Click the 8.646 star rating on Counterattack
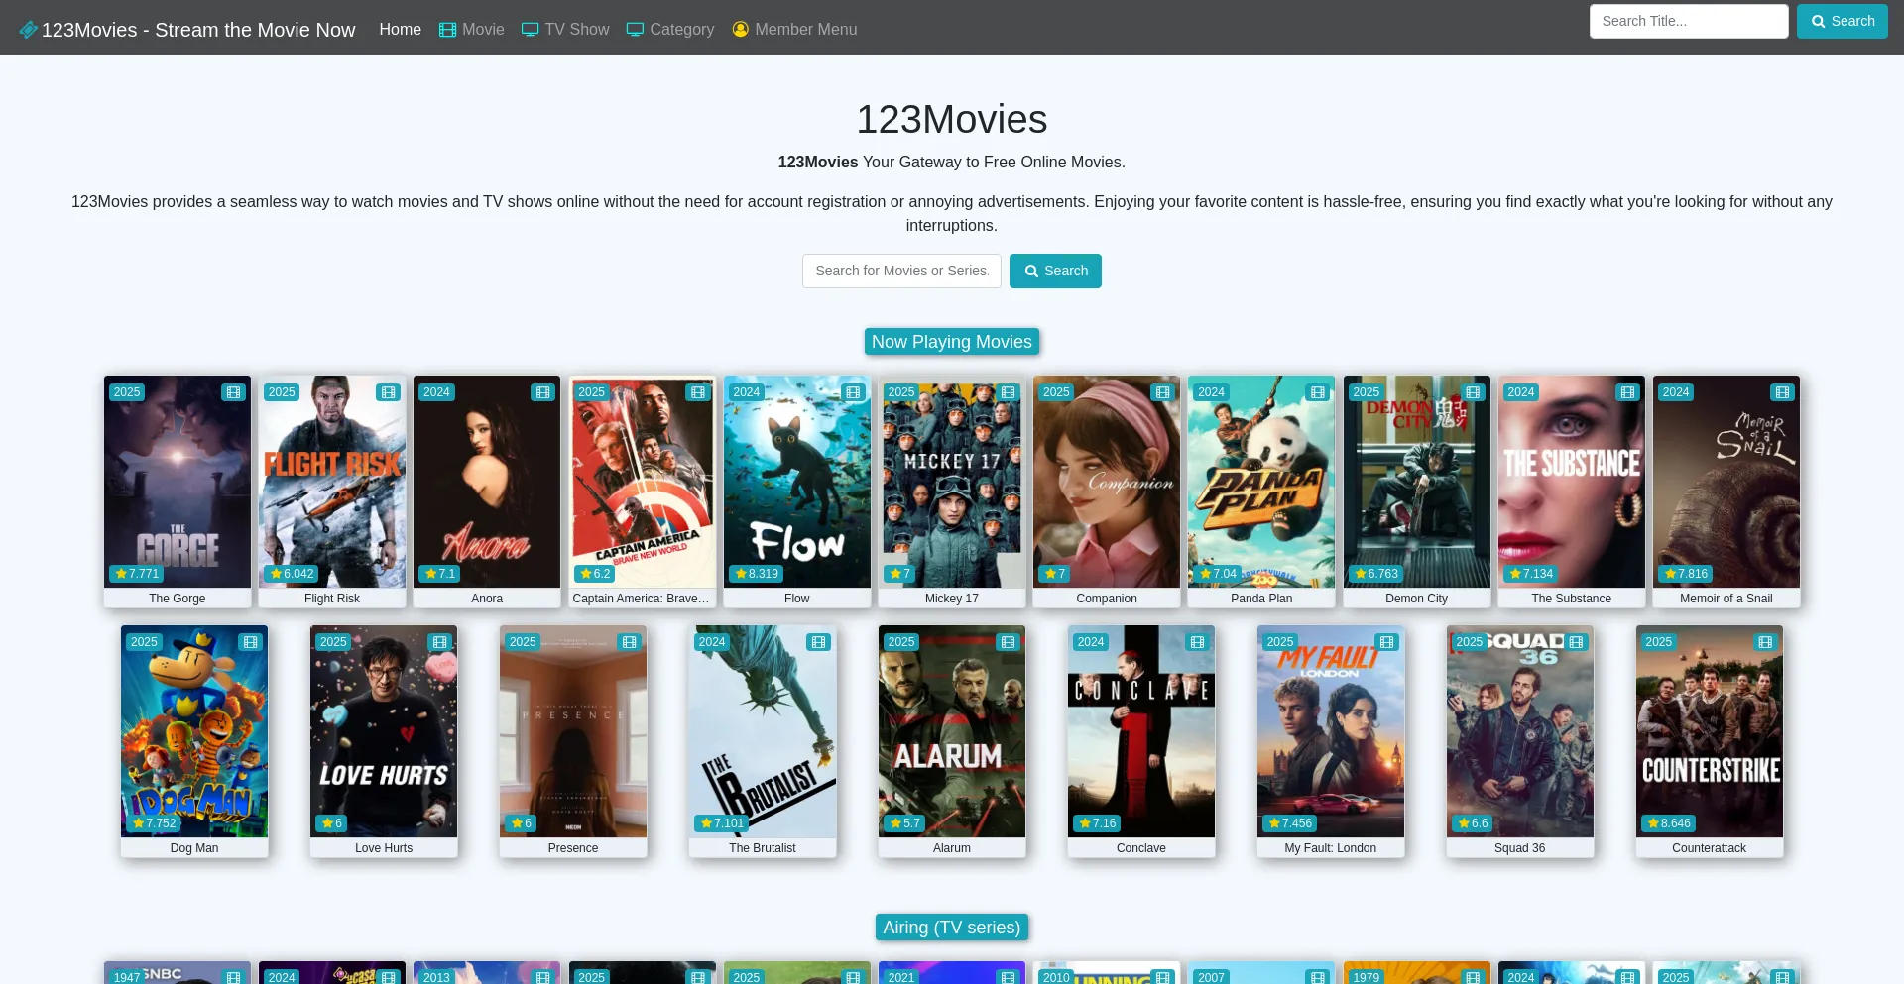The height and width of the screenshot is (984, 1904). pos(1669,823)
